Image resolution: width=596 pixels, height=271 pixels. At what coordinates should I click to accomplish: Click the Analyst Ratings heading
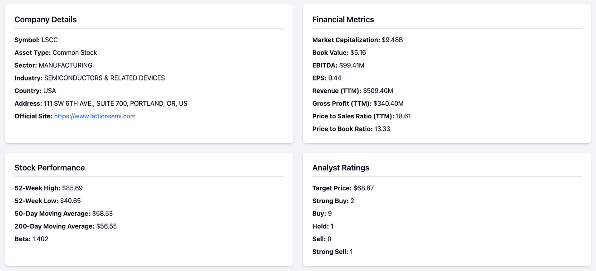point(340,168)
